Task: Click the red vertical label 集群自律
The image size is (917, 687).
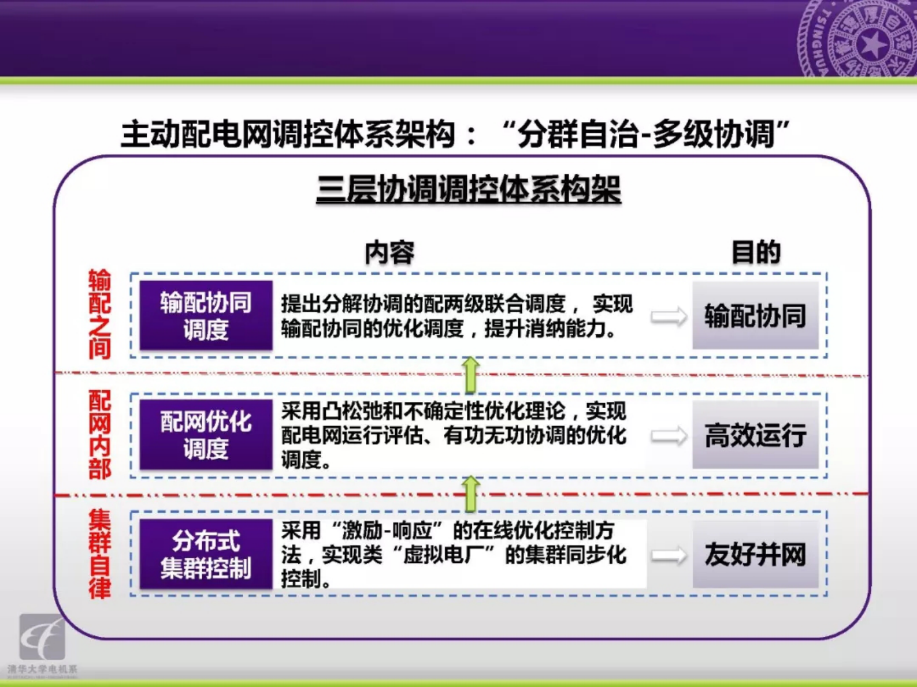Action: tap(99, 554)
